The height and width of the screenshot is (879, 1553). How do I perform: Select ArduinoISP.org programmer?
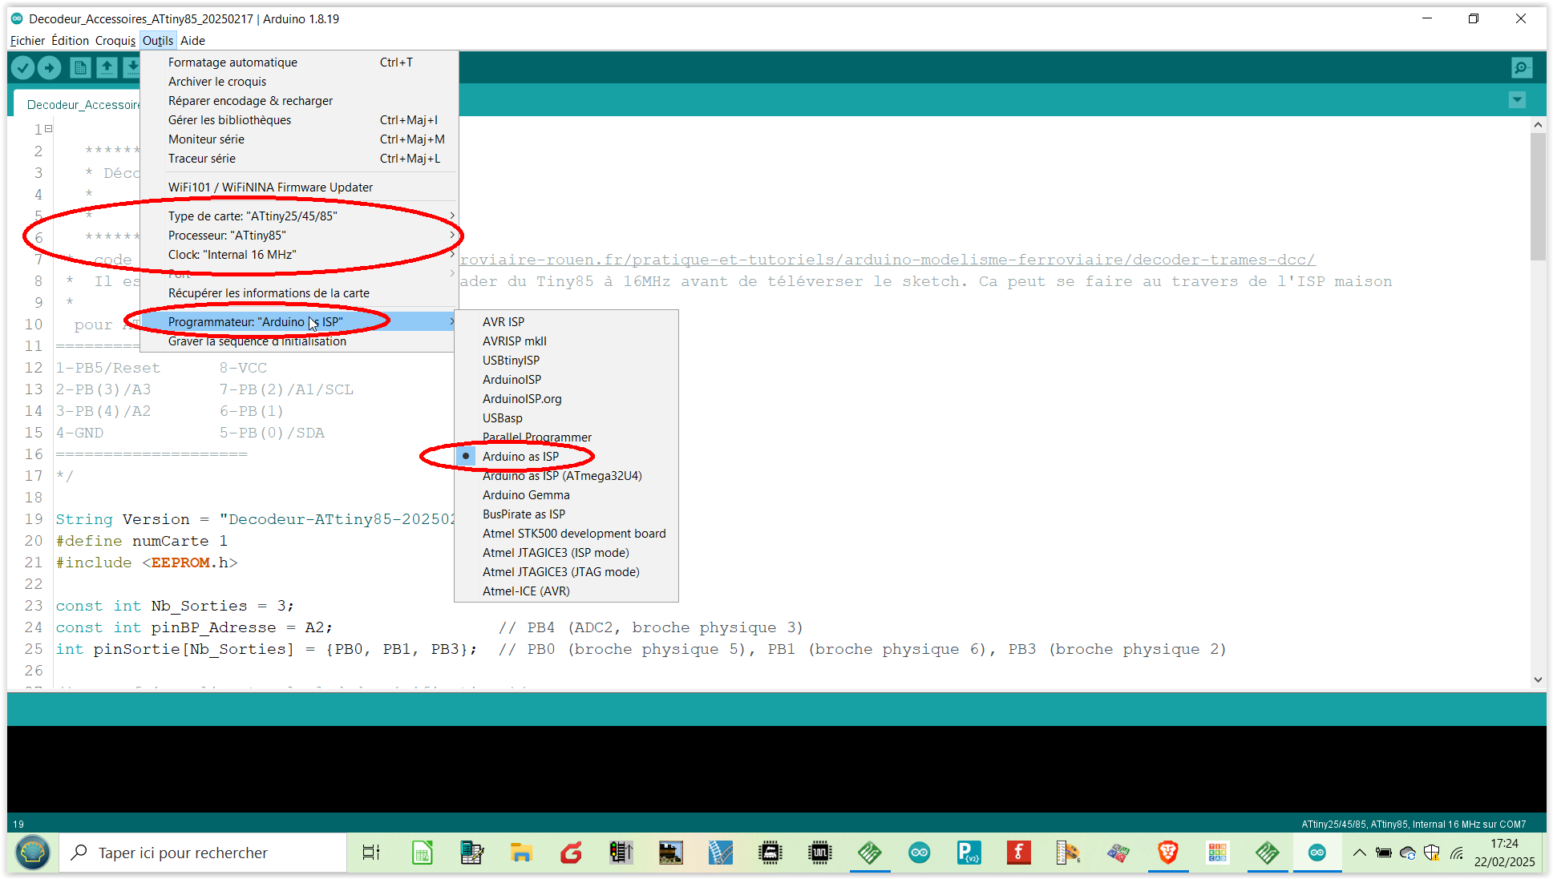(x=566, y=399)
